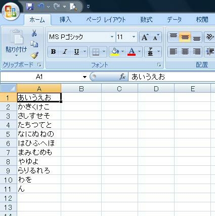Select row 5 header
The height and width of the screenshot is (216, 215).
[x=8, y=134]
